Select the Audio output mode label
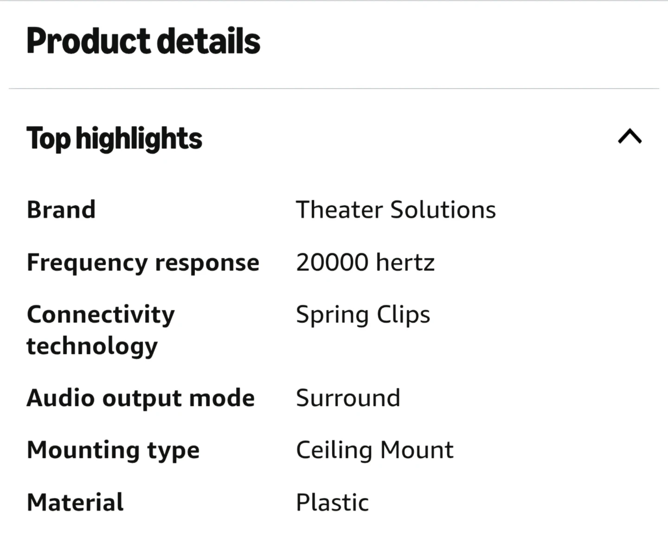The image size is (668, 538). point(141,398)
